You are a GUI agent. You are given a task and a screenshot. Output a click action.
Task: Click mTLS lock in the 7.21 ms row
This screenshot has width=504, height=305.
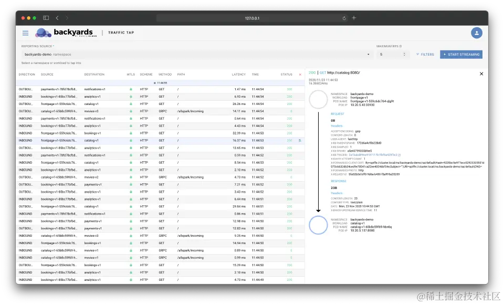131,185
